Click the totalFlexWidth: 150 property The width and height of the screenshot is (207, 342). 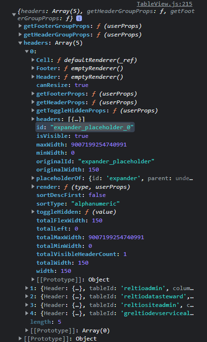coord(69,220)
